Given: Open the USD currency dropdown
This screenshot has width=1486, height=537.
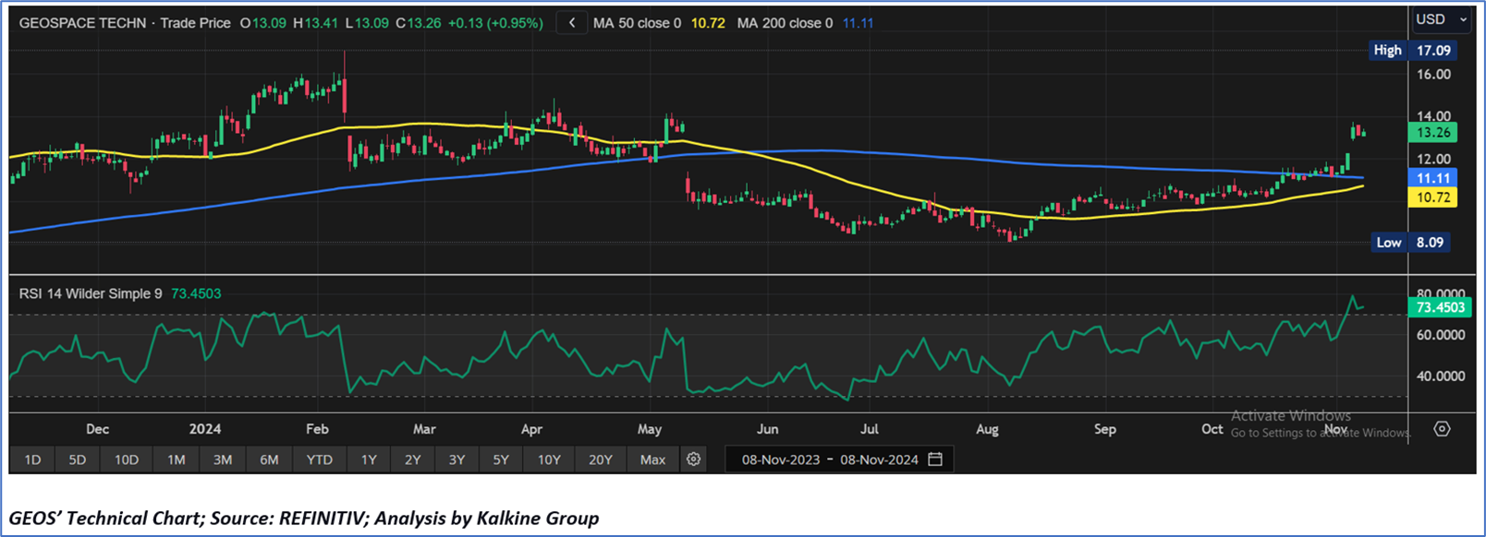Looking at the screenshot, I should coord(1441,19).
